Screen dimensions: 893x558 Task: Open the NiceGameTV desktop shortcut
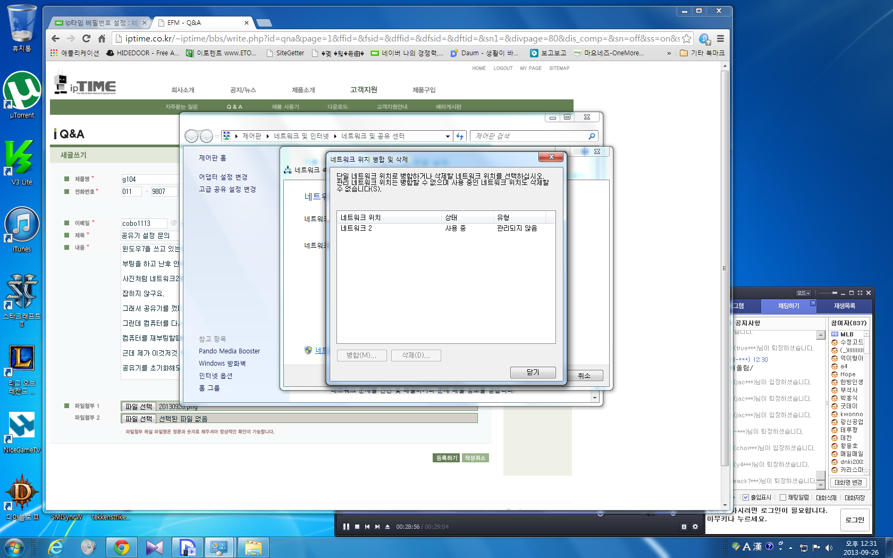pyautogui.click(x=22, y=432)
